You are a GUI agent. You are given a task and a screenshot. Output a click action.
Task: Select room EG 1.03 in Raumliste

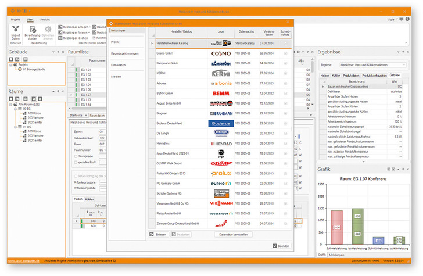(86, 80)
